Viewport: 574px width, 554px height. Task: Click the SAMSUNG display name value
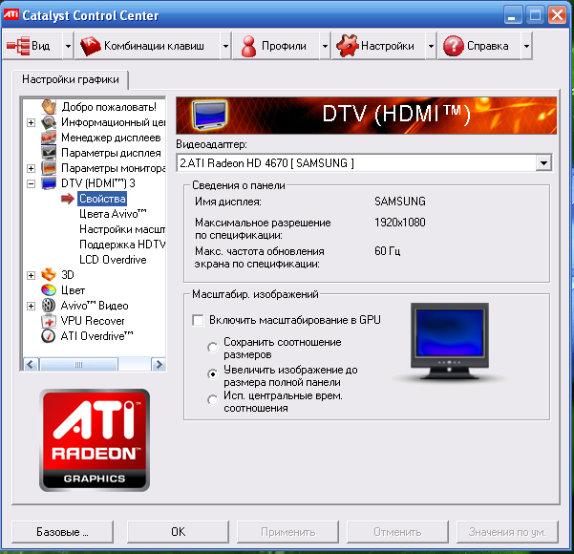pyautogui.click(x=400, y=202)
